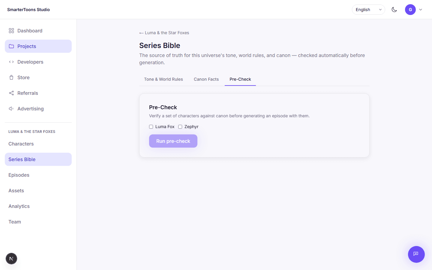The image size is (432, 270).
Task: Click the Run pre-check button
Action: (x=173, y=141)
